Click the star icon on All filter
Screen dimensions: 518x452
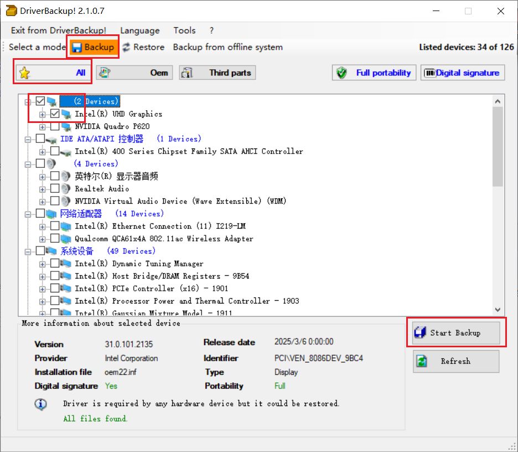tap(24, 73)
